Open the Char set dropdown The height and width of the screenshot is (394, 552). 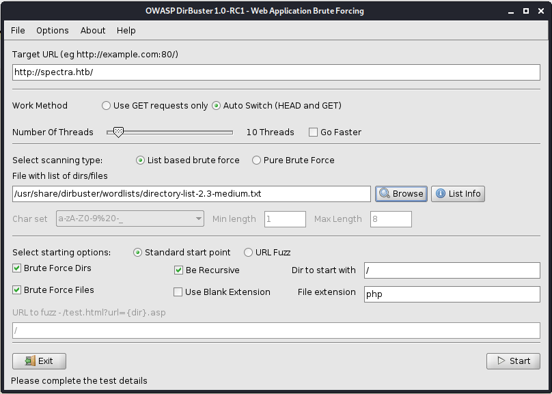[x=130, y=219]
